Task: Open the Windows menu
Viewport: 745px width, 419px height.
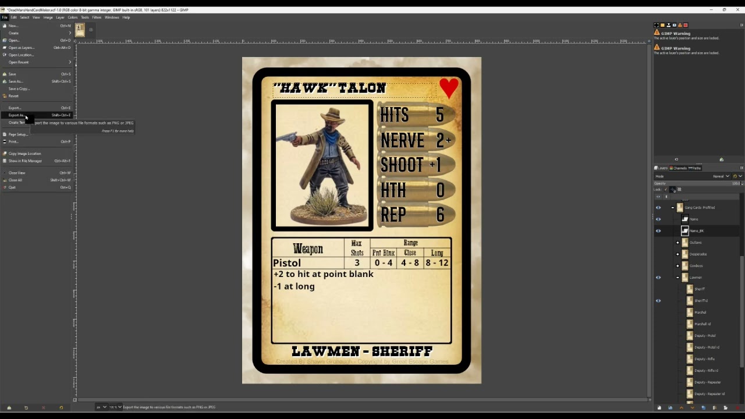Action: click(x=112, y=17)
